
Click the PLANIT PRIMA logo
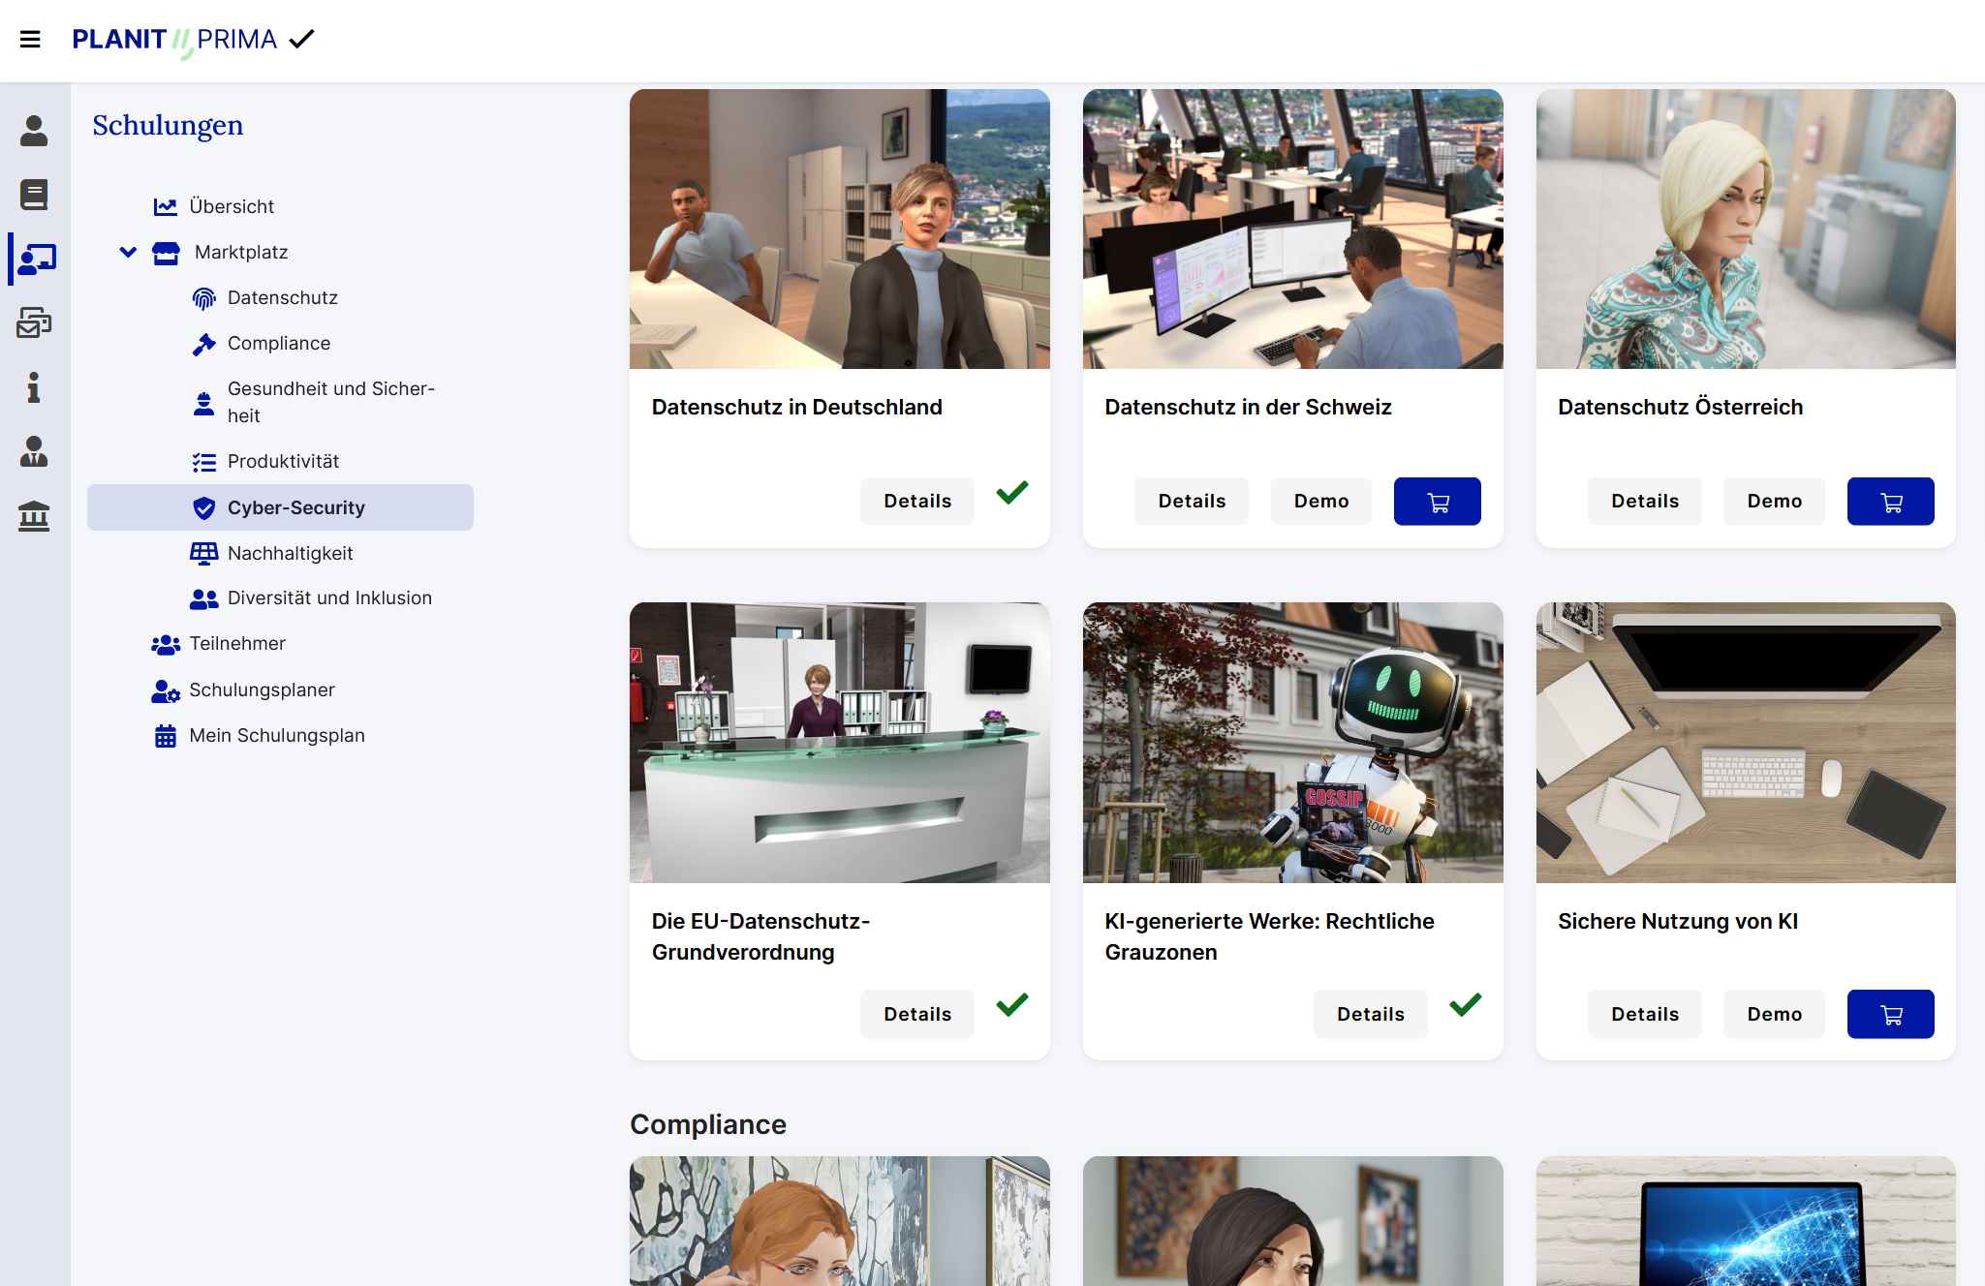[194, 41]
